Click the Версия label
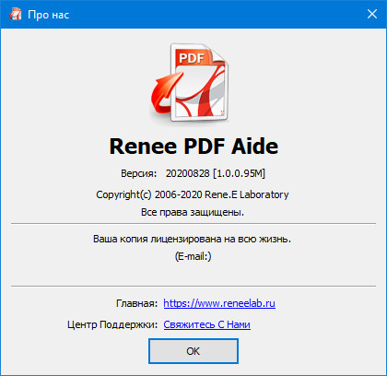Viewport: 387px width, 376px height. click(x=139, y=174)
